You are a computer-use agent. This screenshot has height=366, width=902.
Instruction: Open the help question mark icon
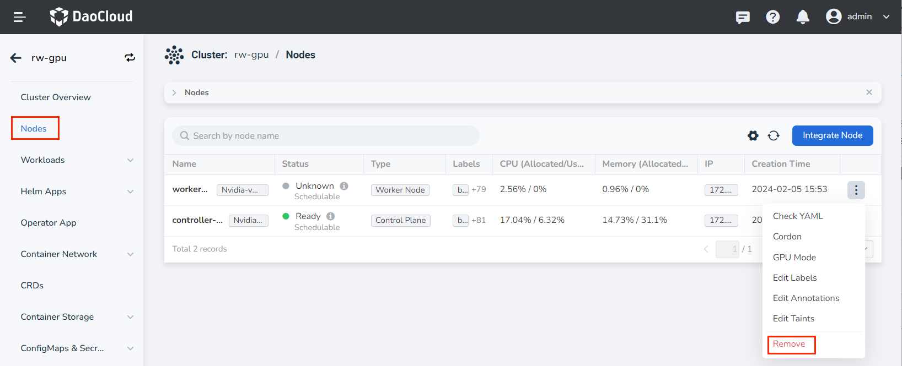point(772,17)
